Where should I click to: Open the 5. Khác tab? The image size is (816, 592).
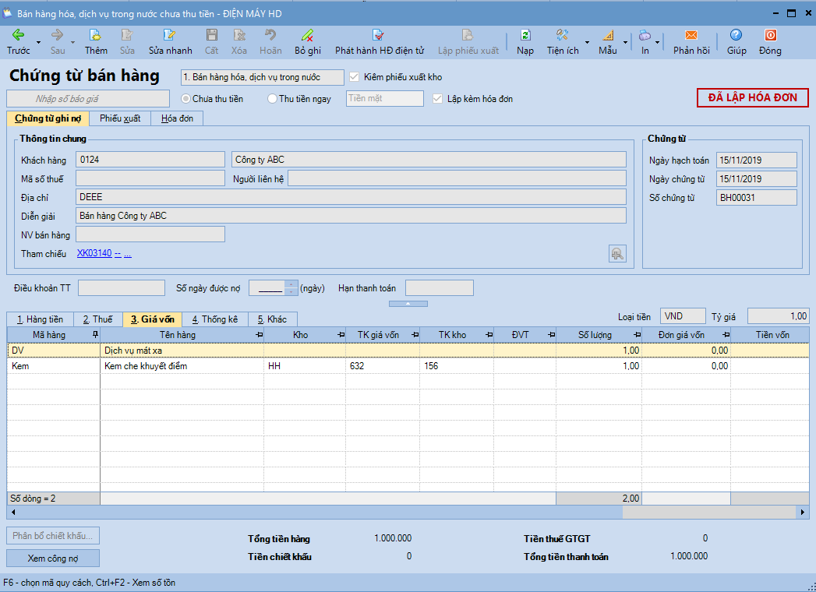[x=272, y=319]
